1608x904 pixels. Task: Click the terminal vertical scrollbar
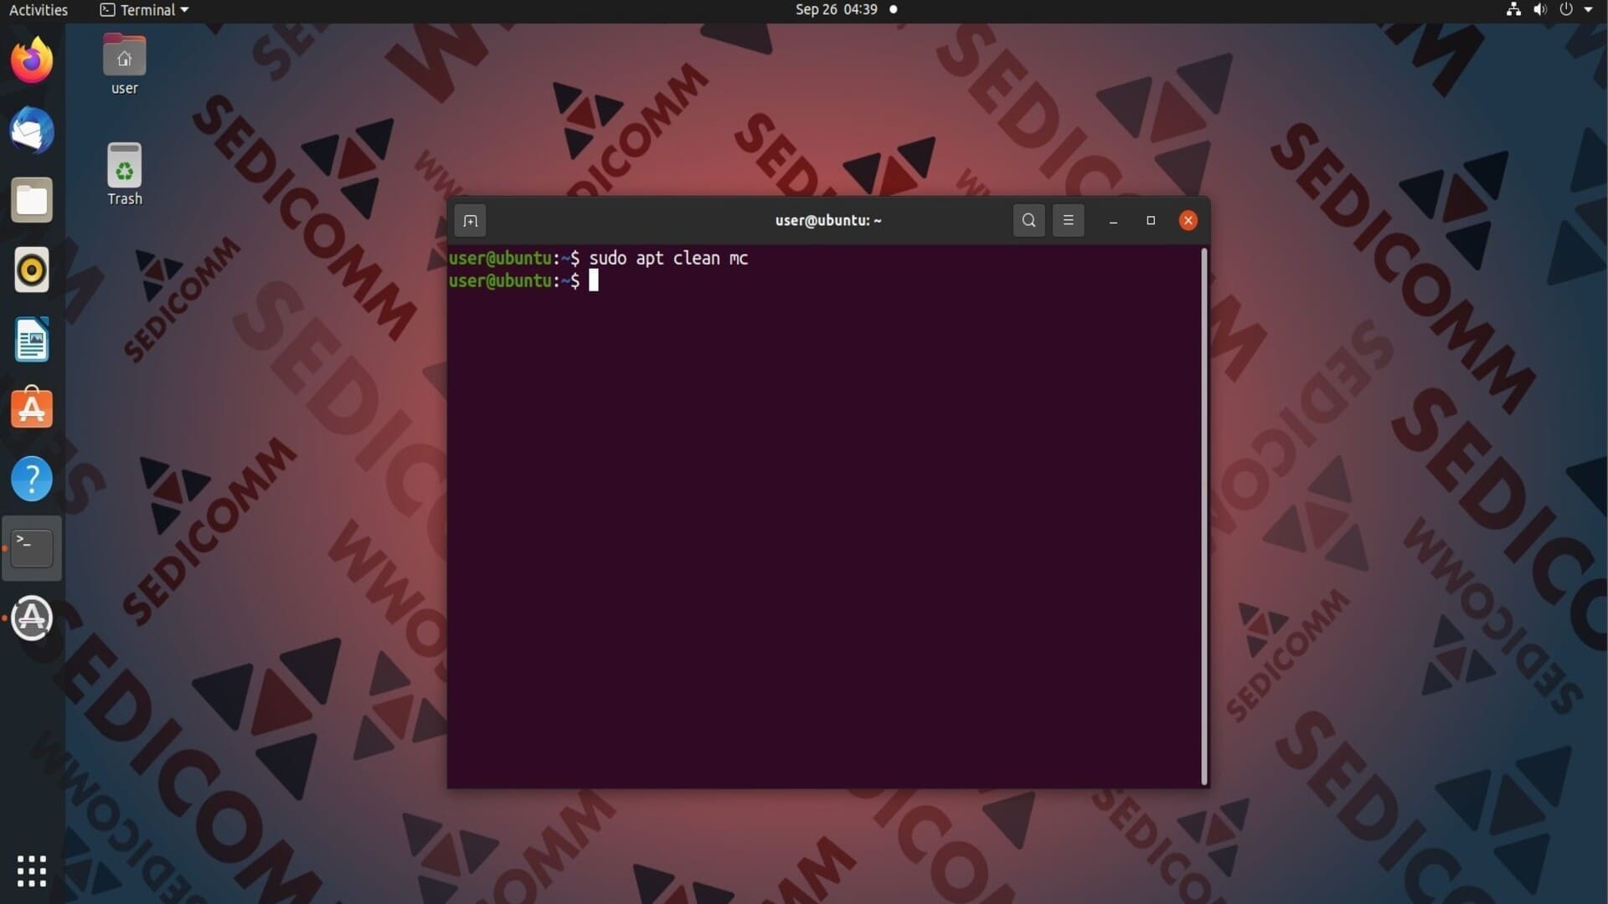(1204, 516)
